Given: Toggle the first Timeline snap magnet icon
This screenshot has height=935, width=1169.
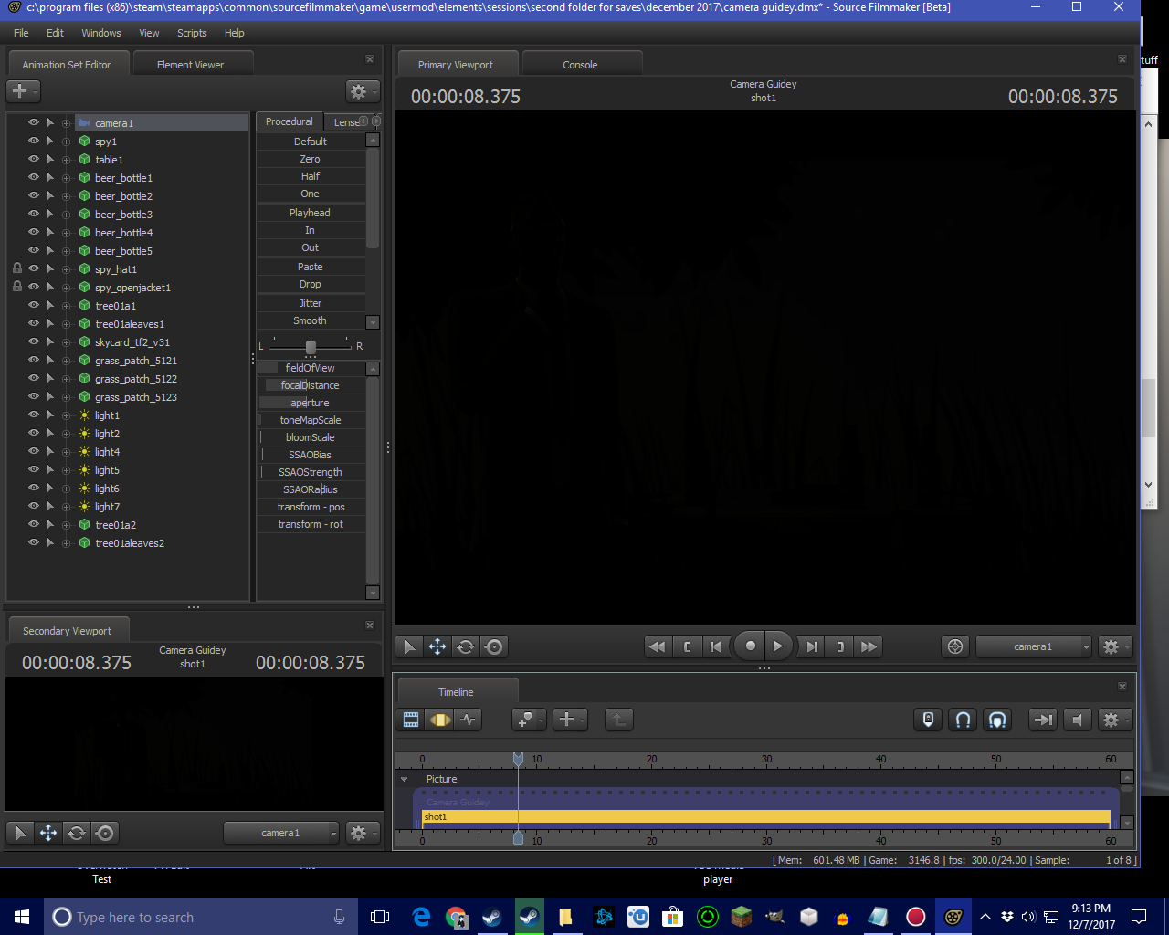Looking at the screenshot, I should (963, 720).
